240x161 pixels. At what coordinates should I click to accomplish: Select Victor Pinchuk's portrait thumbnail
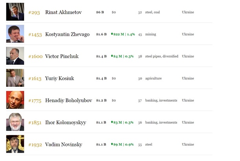click(15, 56)
